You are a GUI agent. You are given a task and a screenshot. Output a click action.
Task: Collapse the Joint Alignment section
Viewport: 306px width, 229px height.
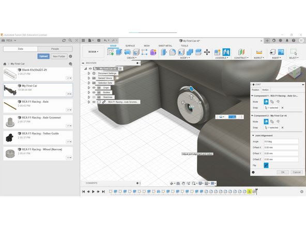pyautogui.click(x=253, y=135)
